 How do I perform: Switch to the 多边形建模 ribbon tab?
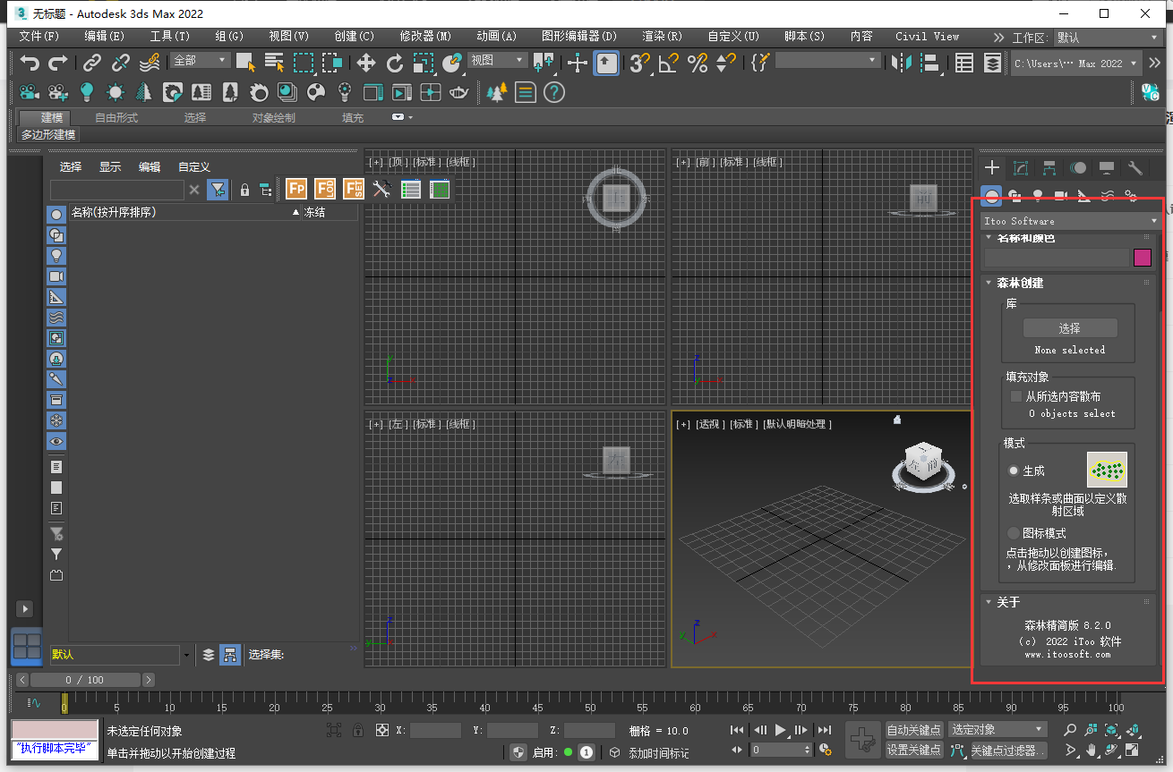[x=48, y=134]
